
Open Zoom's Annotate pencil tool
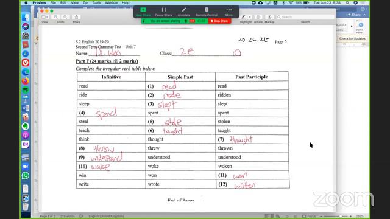[184, 12]
